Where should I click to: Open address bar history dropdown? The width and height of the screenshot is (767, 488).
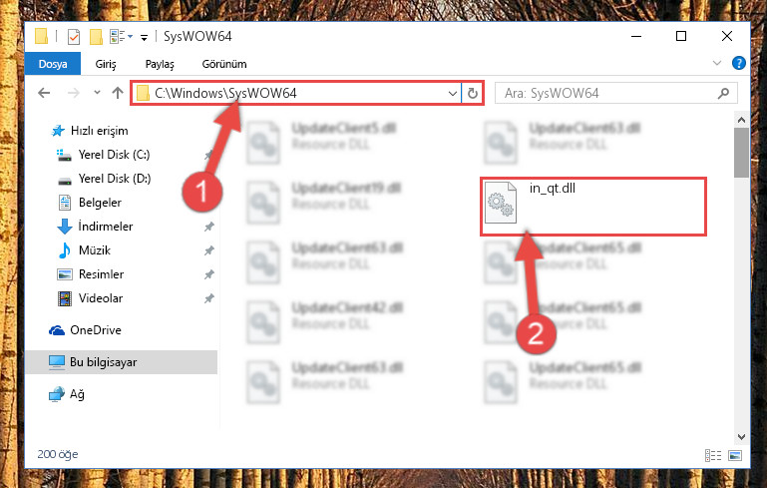(x=453, y=93)
